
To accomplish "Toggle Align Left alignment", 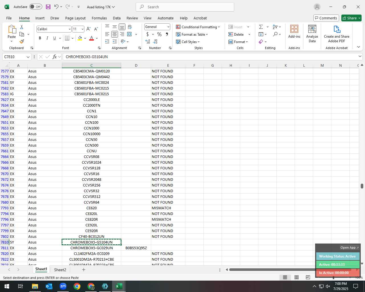I will click(x=107, y=34).
